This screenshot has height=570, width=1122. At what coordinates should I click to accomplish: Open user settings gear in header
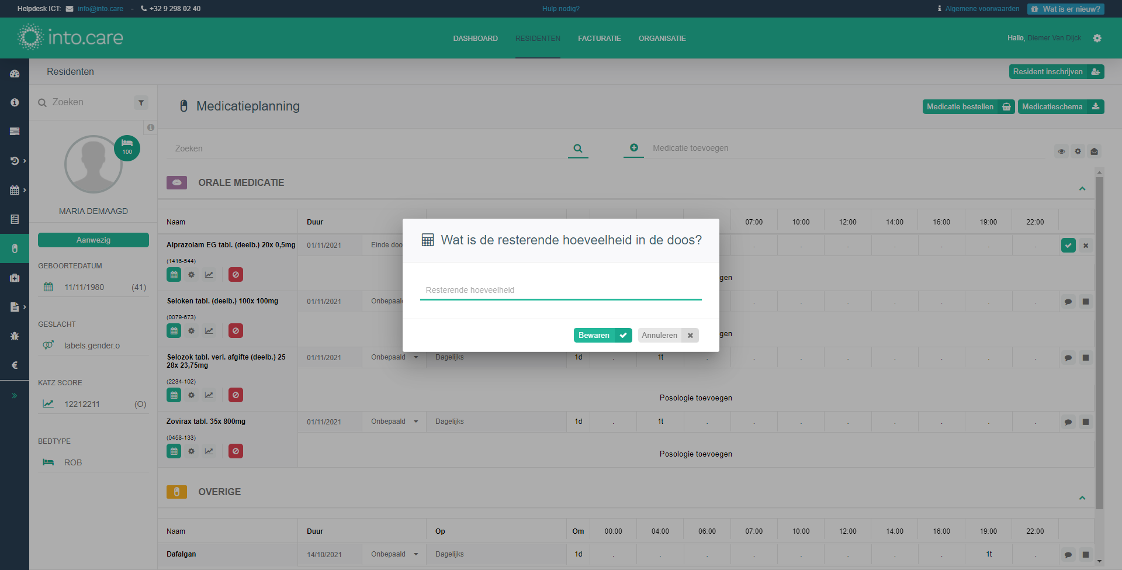[1097, 38]
